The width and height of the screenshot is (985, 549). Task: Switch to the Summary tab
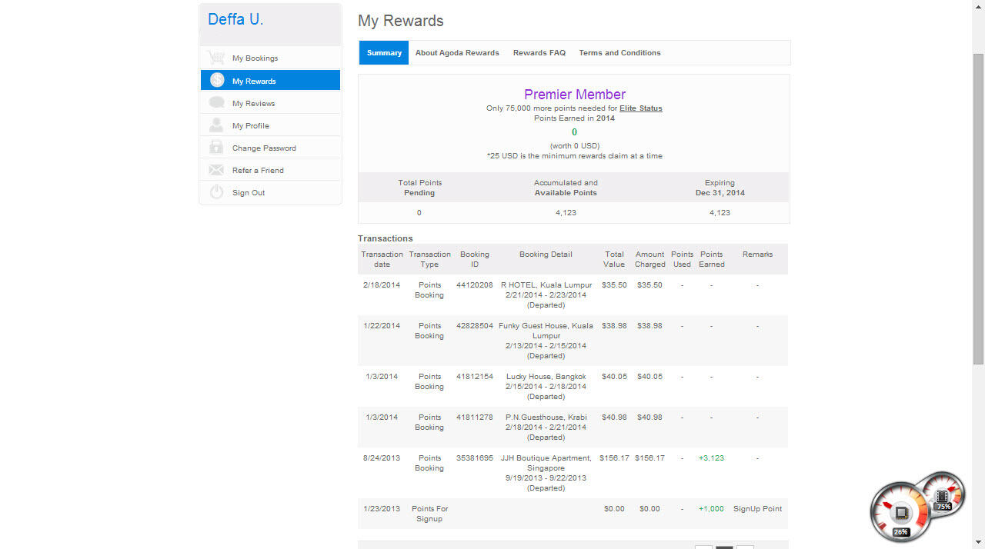(384, 52)
